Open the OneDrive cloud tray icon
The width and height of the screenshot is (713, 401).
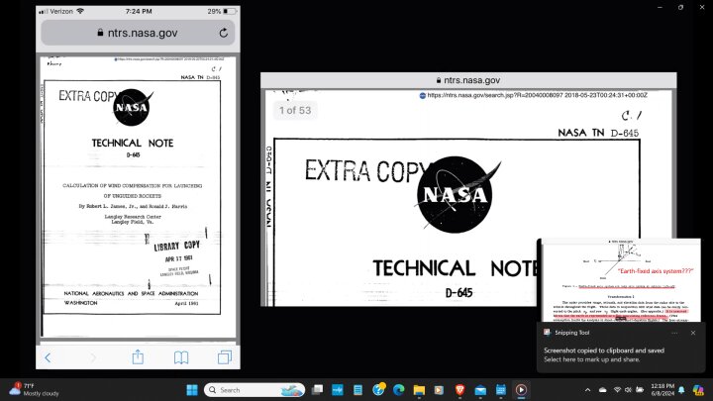tap(602, 390)
